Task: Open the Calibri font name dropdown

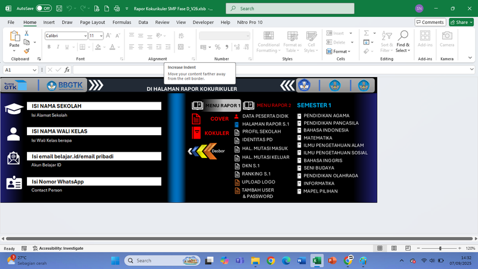Action: [65, 36]
